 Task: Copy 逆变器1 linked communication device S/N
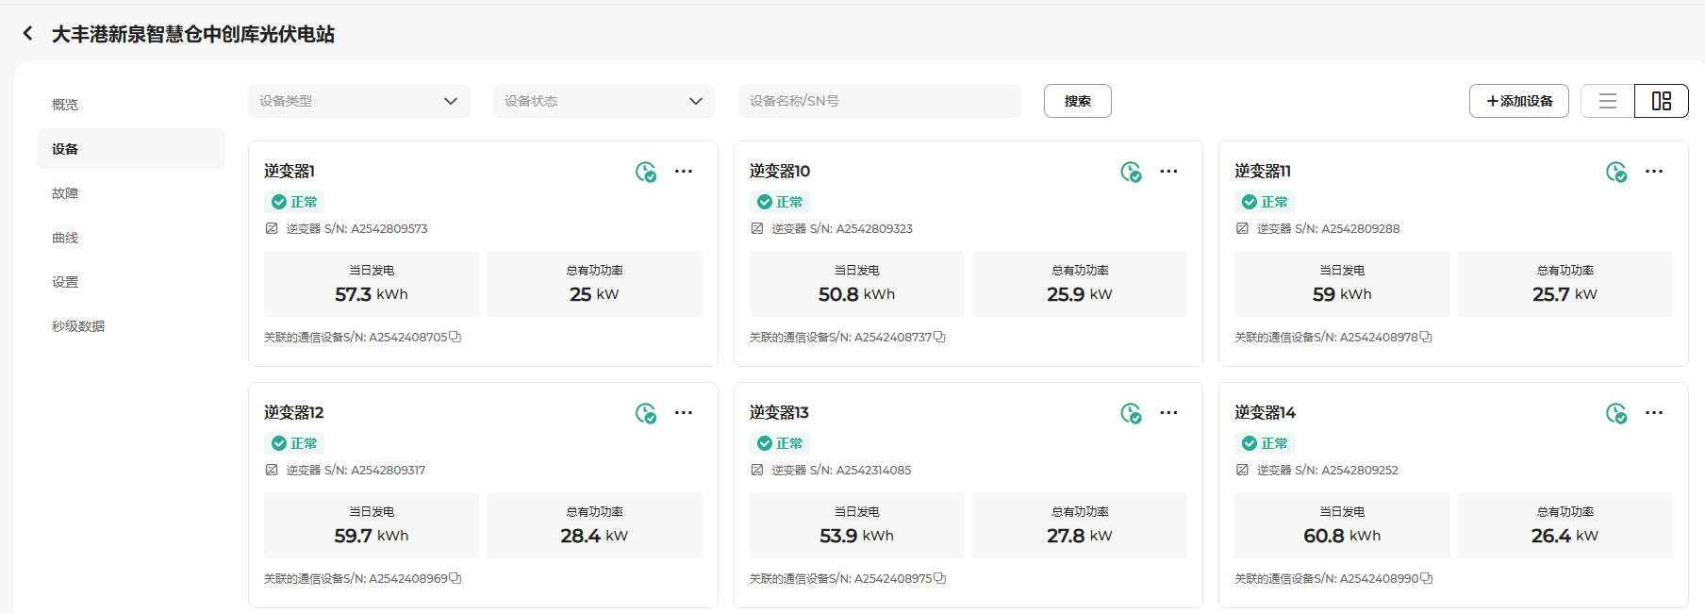pyautogui.click(x=455, y=337)
